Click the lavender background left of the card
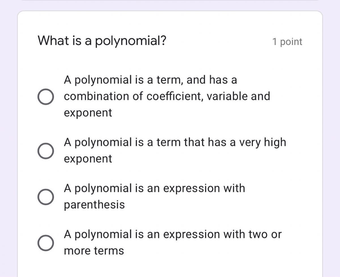340x277 pixels. (x=8, y=142)
